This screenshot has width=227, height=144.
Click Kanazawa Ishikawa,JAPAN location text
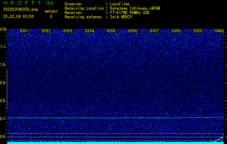pyautogui.click(x=135, y=8)
